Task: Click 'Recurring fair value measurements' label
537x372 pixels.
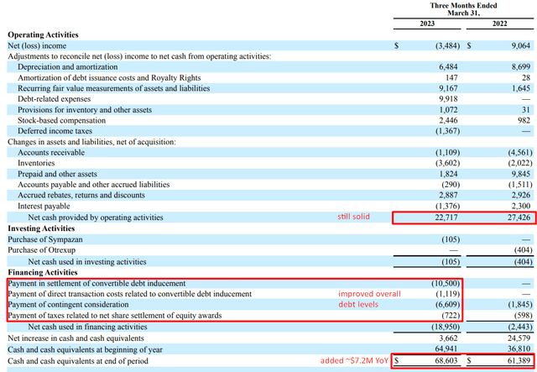Action: pos(114,88)
